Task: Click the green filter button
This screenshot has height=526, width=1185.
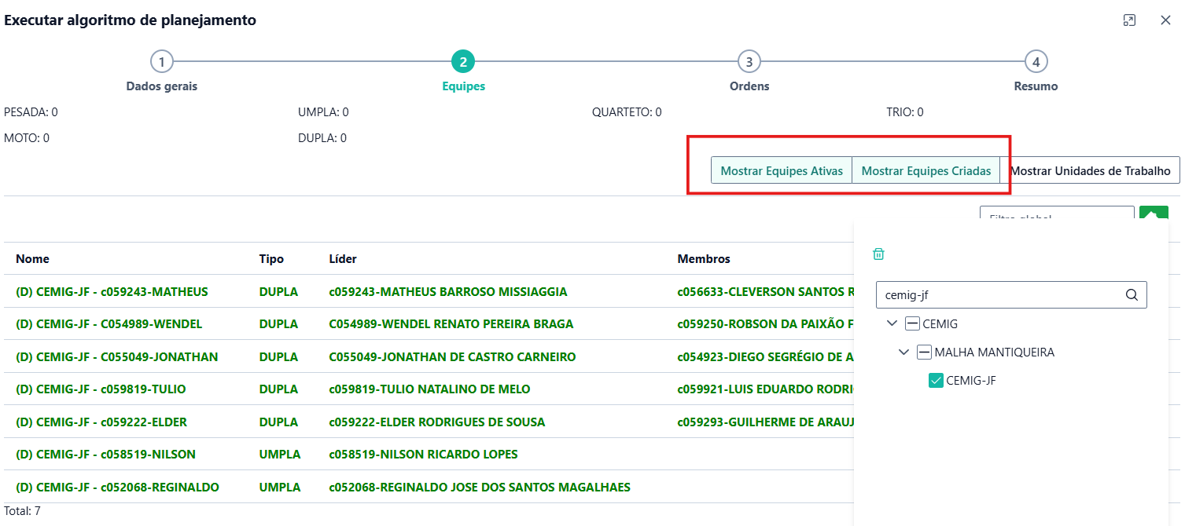Action: [x=1154, y=214]
